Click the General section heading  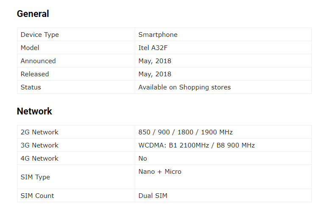tap(33, 14)
